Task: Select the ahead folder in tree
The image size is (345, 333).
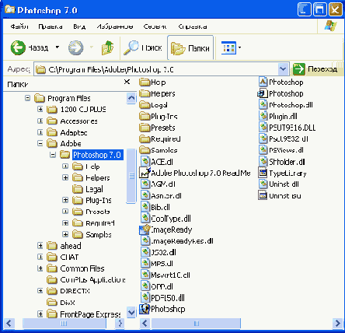Action: coord(71,246)
